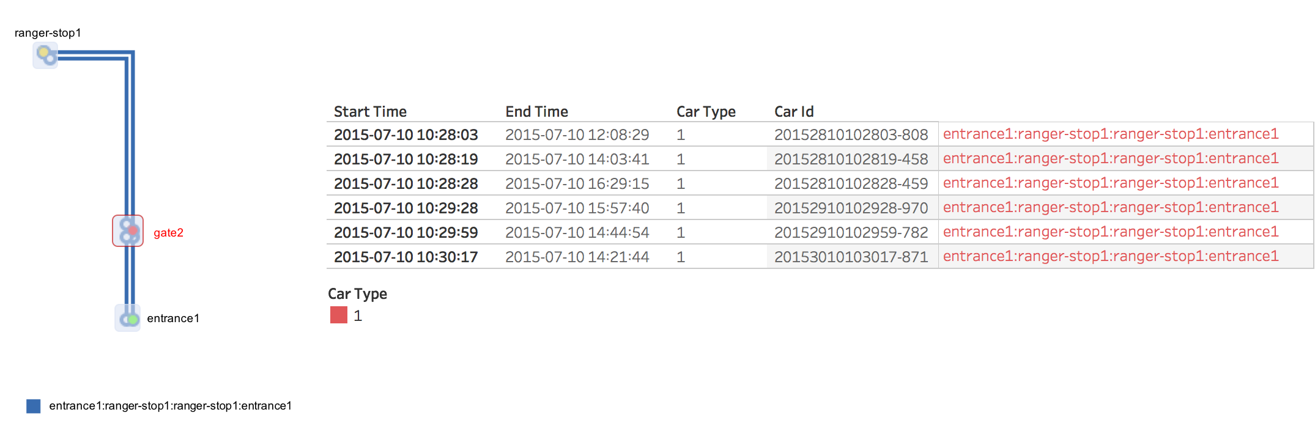The height and width of the screenshot is (423, 1315).
Task: Click Car Id 20152810102828-459
Action: point(851,183)
